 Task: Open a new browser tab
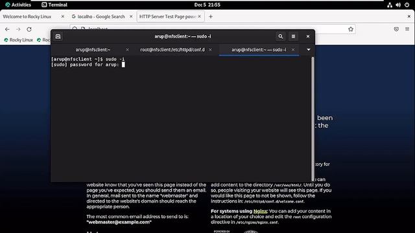coord(211,16)
